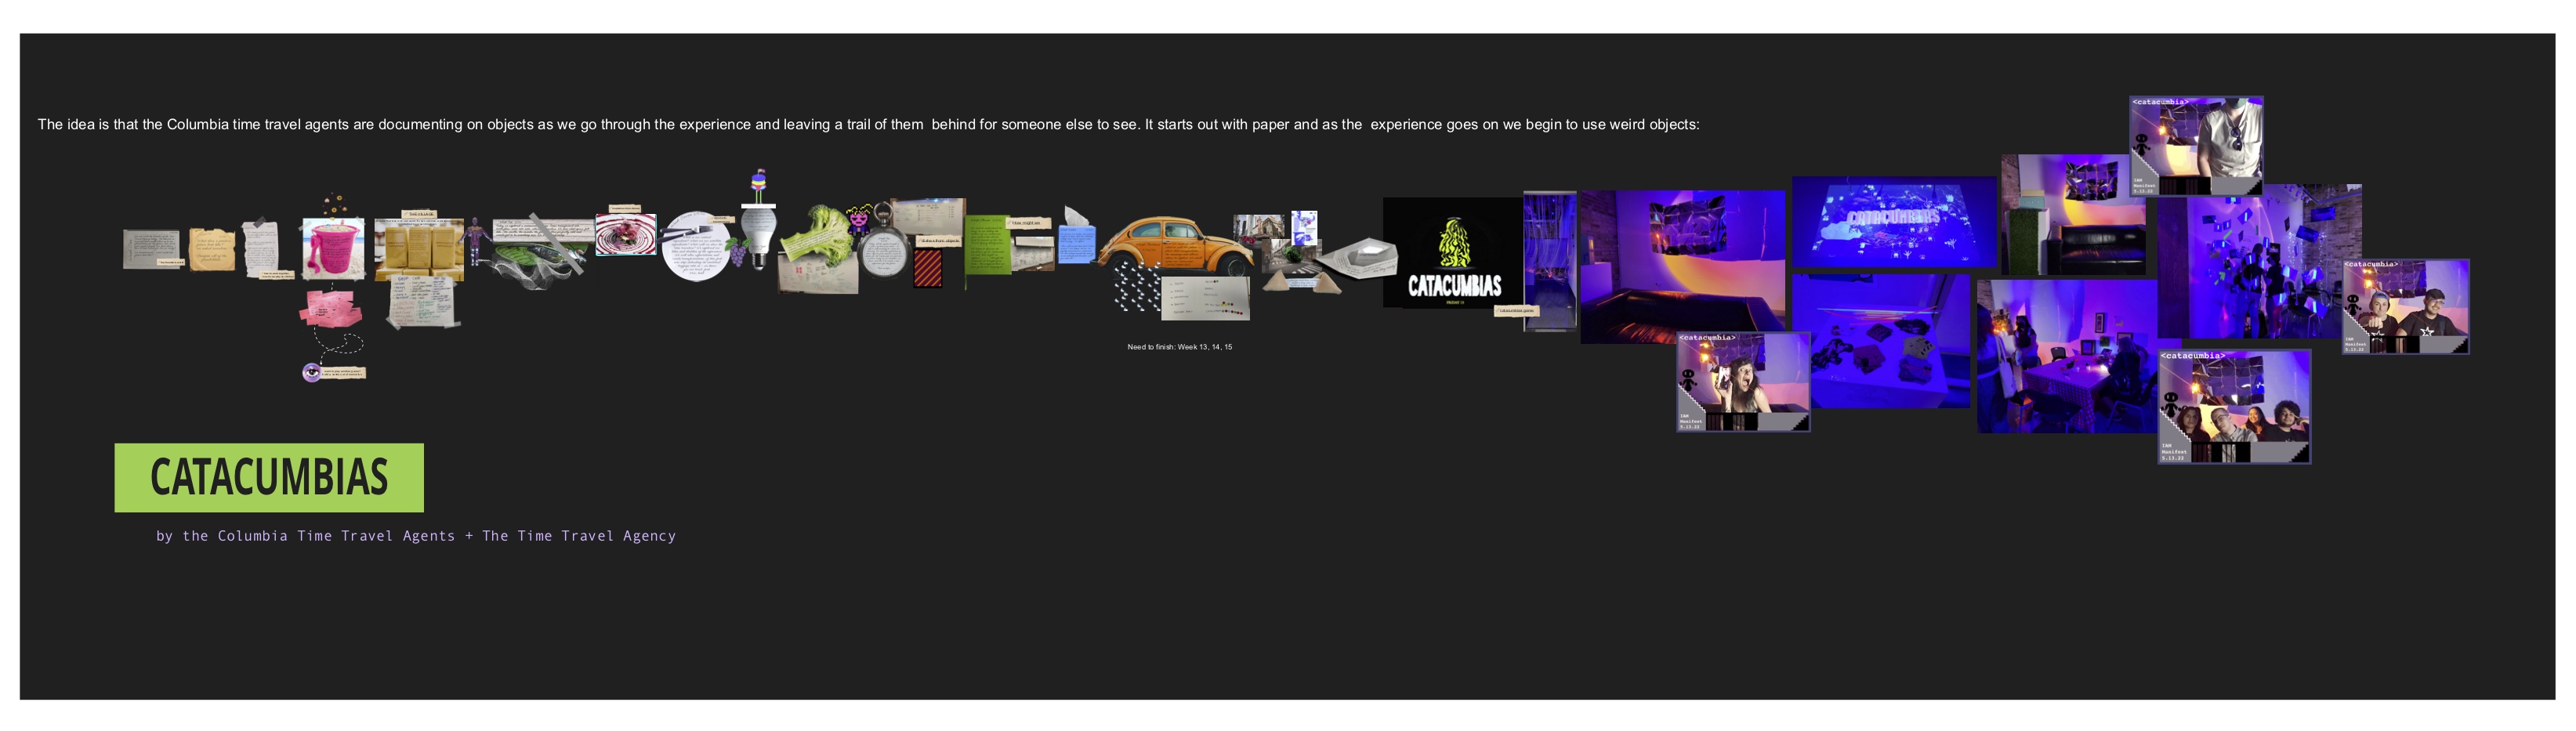Screen dimensions: 2576x731
Task: Select the photo-booth frame showing white t-shirt torso
Action: coord(2196,146)
